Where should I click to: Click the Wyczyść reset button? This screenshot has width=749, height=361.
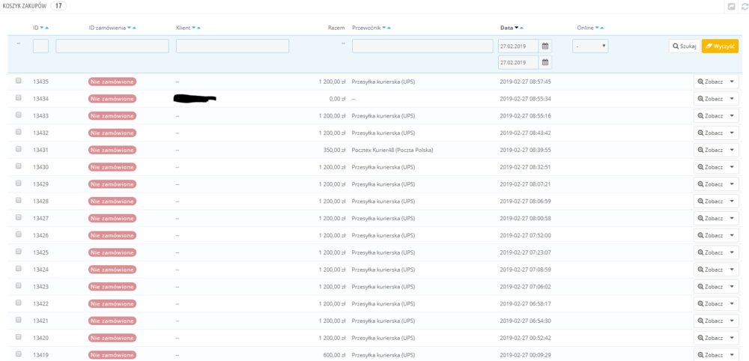(x=721, y=46)
